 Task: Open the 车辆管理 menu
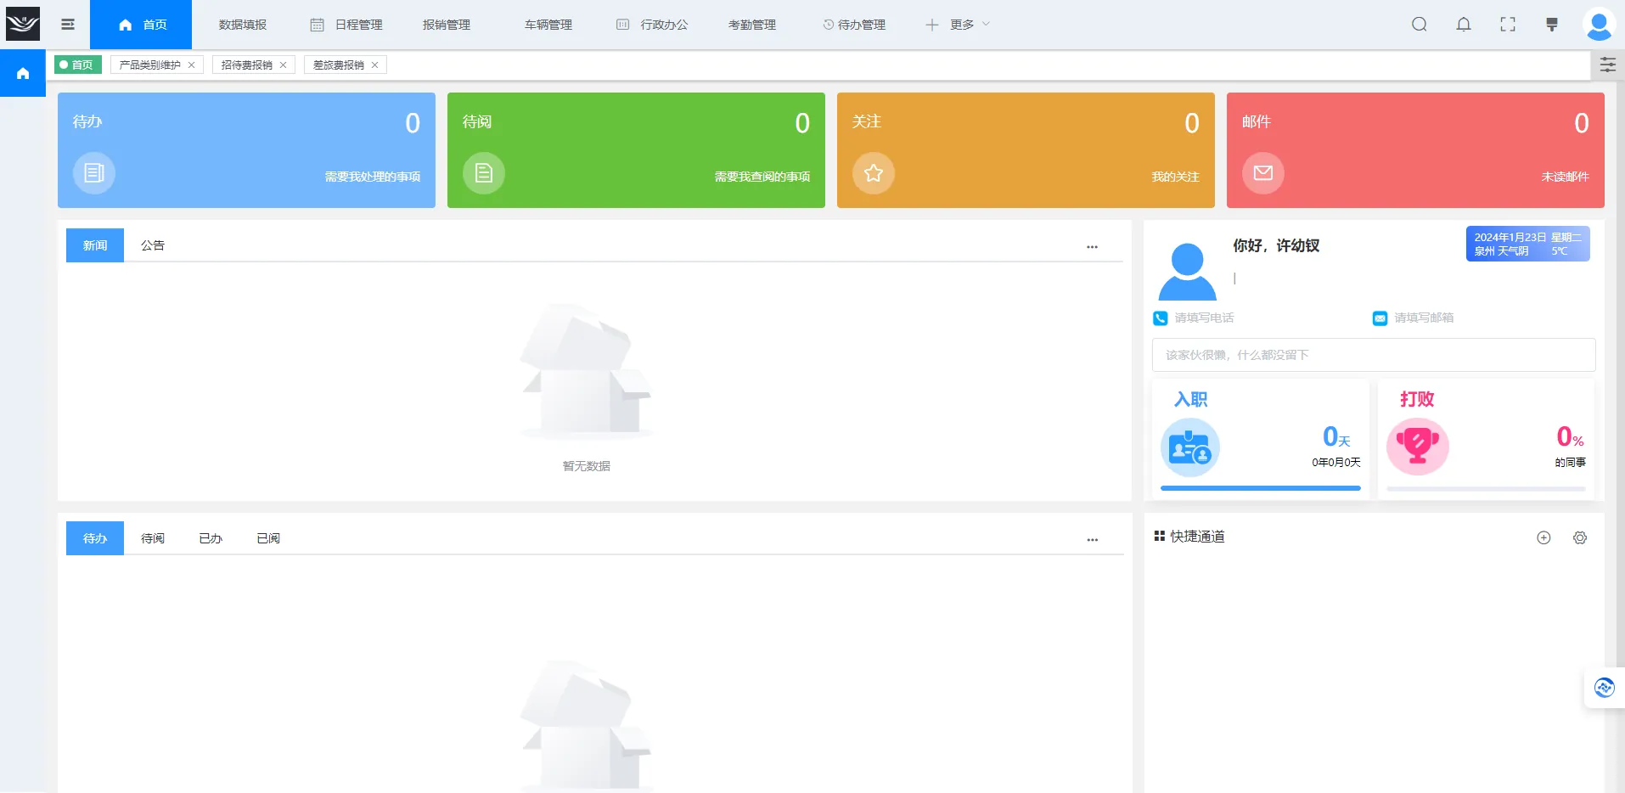pos(548,25)
